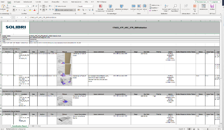This screenshot has width=224, height=130.
Task: Switch to the Formeln ribbon tab
Action: [x=38, y=2]
